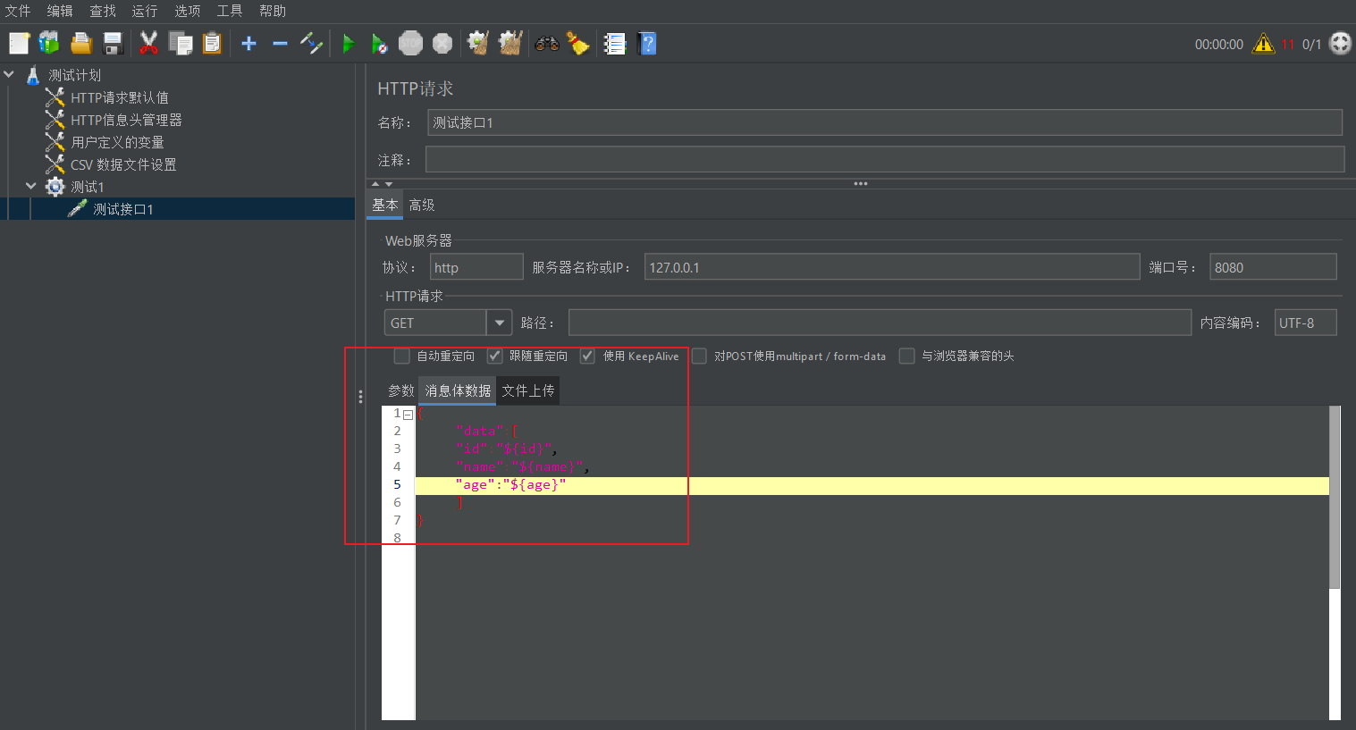Image resolution: width=1356 pixels, height=730 pixels.
Task: Collapse the 测试计划 tree node
Action: (9, 75)
